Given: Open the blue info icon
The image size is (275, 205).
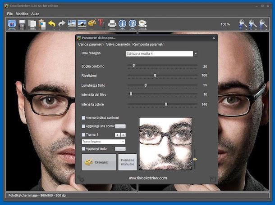Looking at the screenshot, I should [122, 23].
